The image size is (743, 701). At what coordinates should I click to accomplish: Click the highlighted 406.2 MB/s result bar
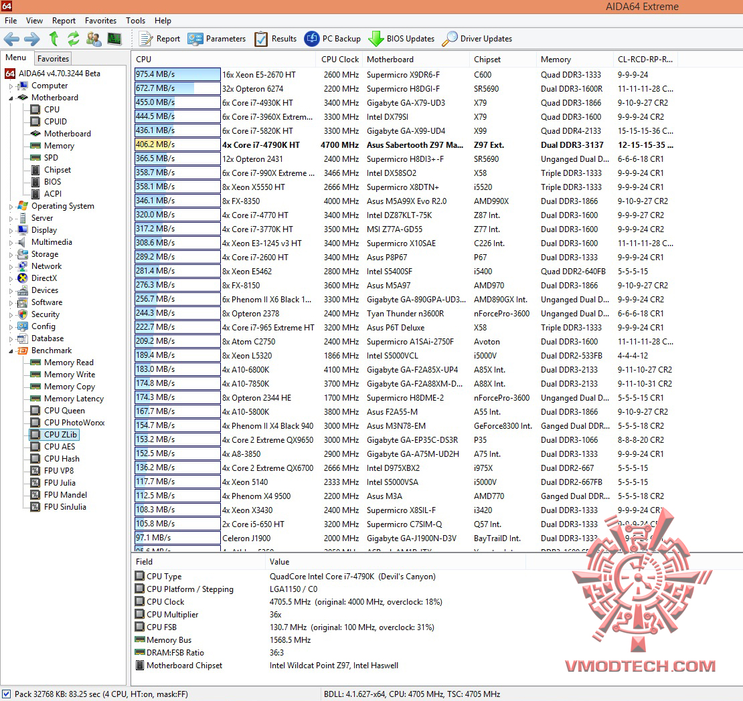[x=177, y=144]
